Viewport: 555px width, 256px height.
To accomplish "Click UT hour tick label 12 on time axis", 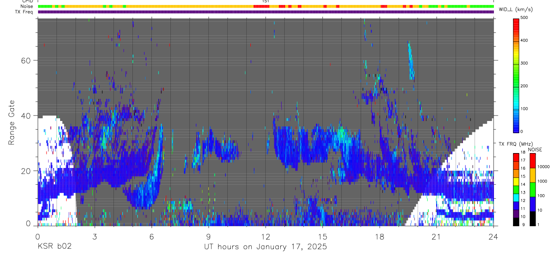I will pyautogui.click(x=266, y=236).
